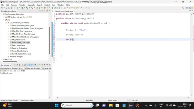The width and height of the screenshot is (194, 109).
Task: Click the Save toolbar icon
Action: (x=6, y=8)
